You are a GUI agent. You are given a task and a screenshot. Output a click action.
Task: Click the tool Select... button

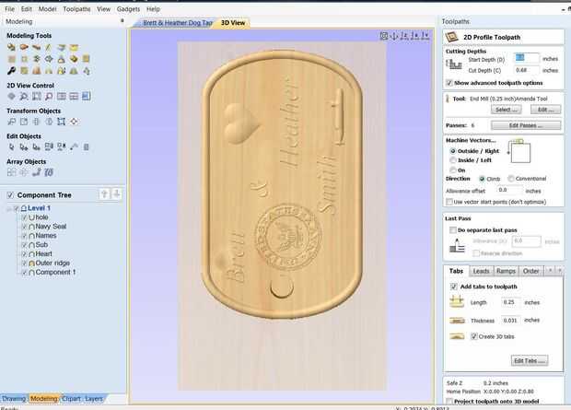(x=506, y=110)
